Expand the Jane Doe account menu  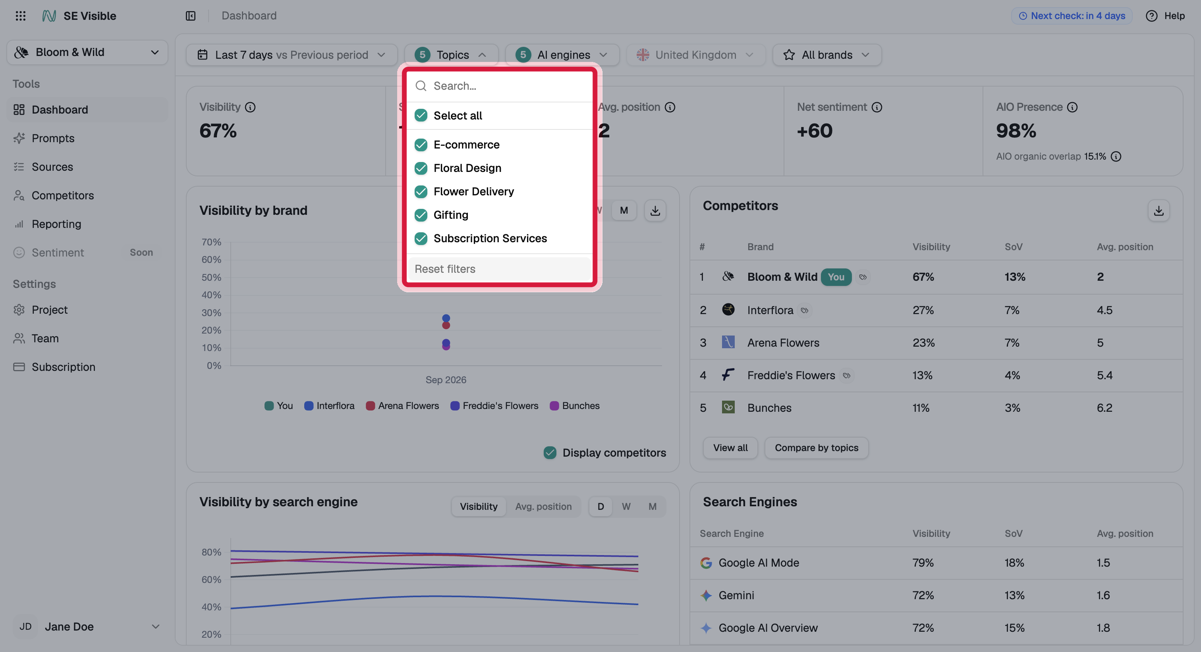[x=87, y=627]
